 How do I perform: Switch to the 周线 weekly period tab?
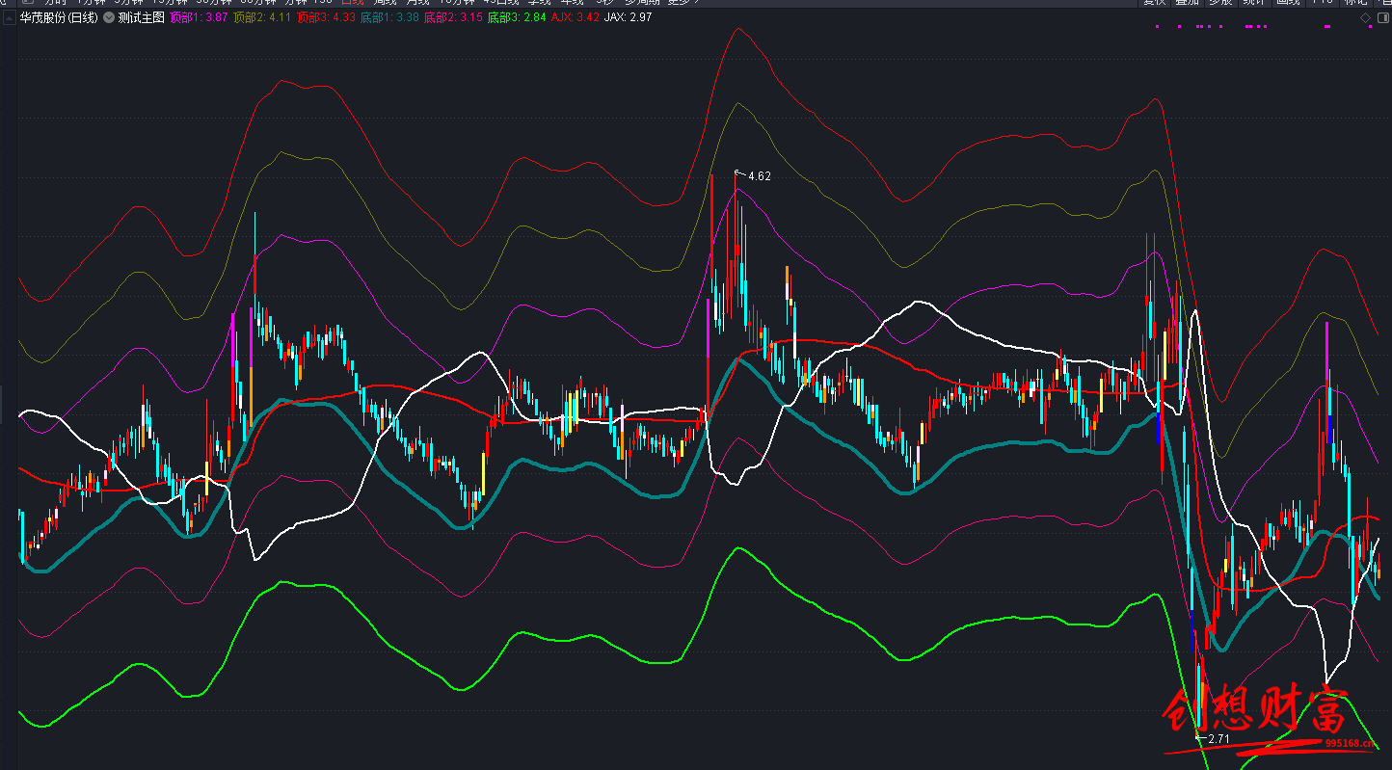click(386, 3)
